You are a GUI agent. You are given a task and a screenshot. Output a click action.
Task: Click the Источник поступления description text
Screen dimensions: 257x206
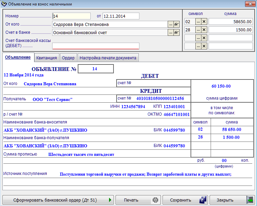click(x=146, y=174)
